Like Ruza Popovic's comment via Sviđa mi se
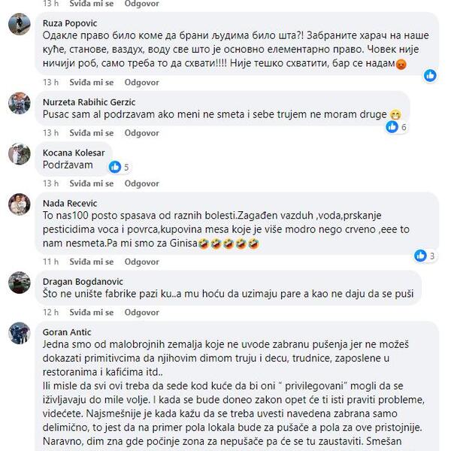 point(92,83)
